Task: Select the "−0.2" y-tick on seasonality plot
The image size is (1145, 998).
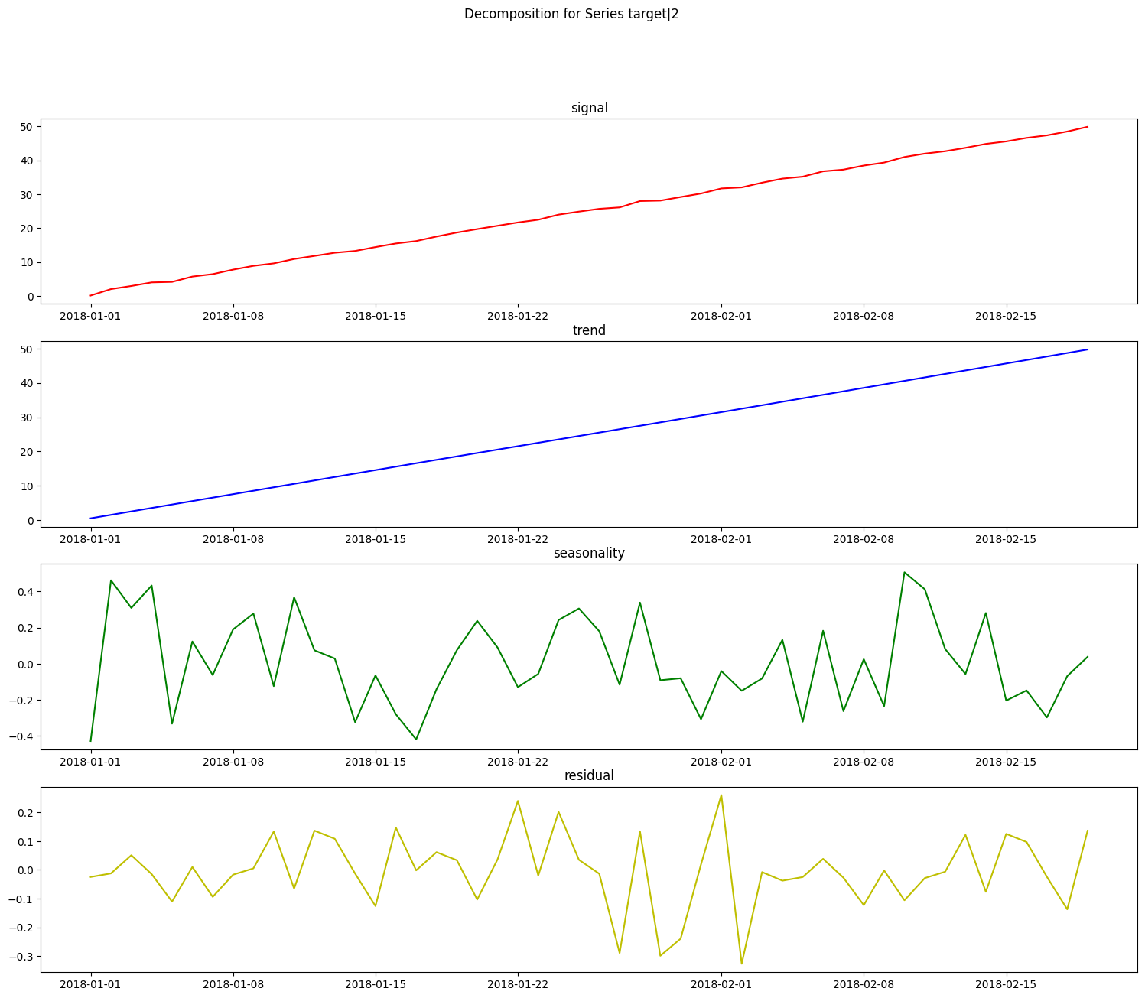Action: pos(20,701)
